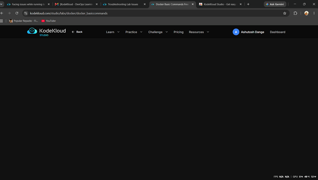Click the Ask Gemini button

275,4
